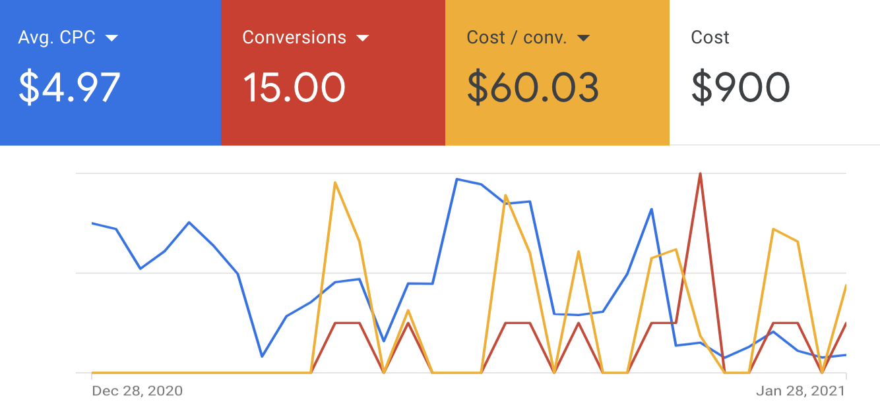
Task: Click the Jan 28, 2021 end date label
Action: (800, 391)
